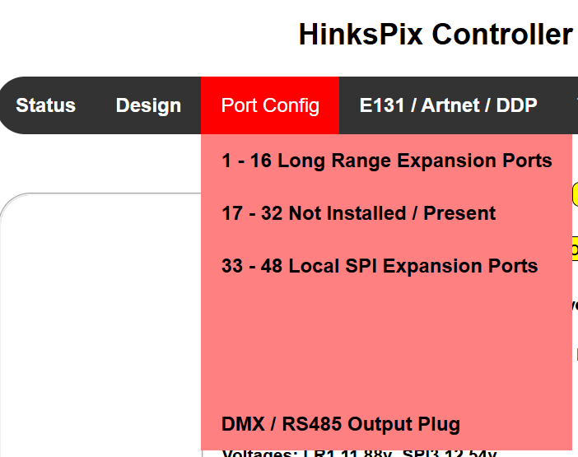
Task: Click the bold cut-off text right of dropdown
Action: click(x=575, y=305)
